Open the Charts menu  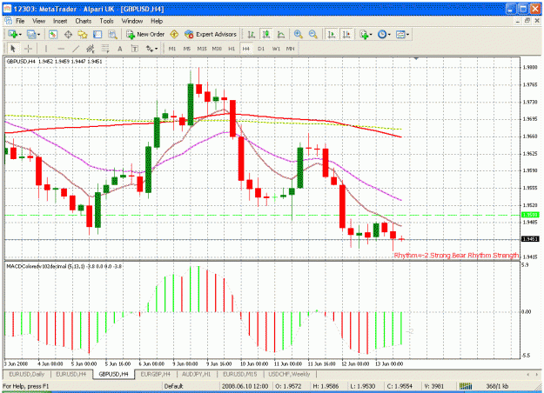[84, 21]
